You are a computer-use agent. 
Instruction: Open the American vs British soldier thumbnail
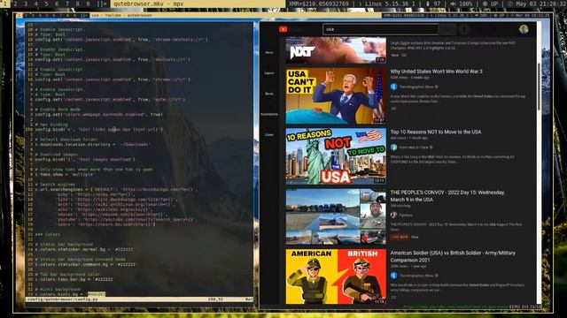336,276
